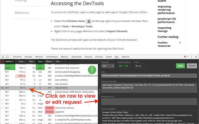Viewport: 199px width, 124px height.
Task: Clear requests with the red X icon
Action: [x=2, y=61]
